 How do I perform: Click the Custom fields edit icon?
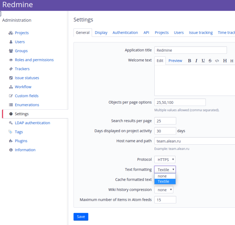pyautogui.click(x=11, y=96)
